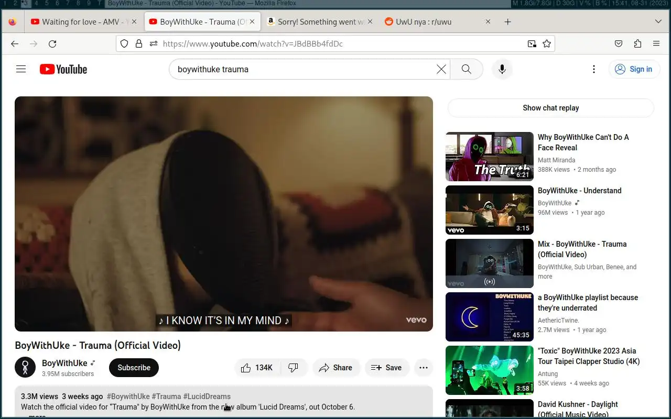Dislike the Trauma video
671x419 pixels.
[294, 368]
